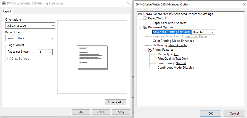This screenshot has height=118, width=247.
Task: Click Apply in Printing Preferences
Action: tap(121, 112)
